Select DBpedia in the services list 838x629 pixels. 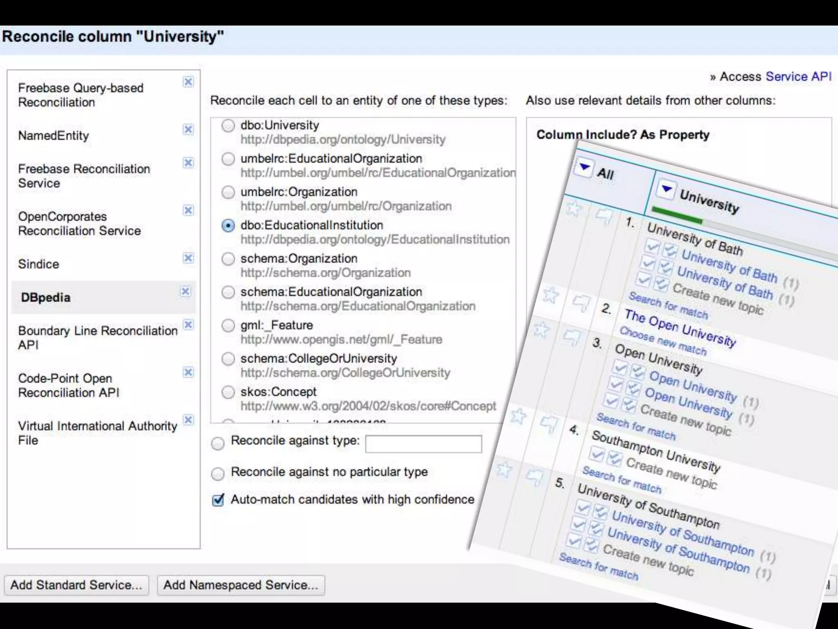point(46,298)
